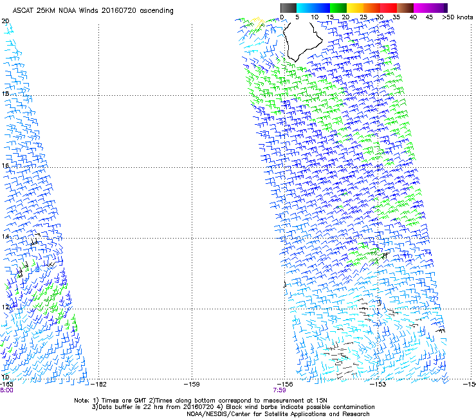Click the 'Data buffer is 22 hrs' footnote line
476x418 pixels.
point(233,407)
